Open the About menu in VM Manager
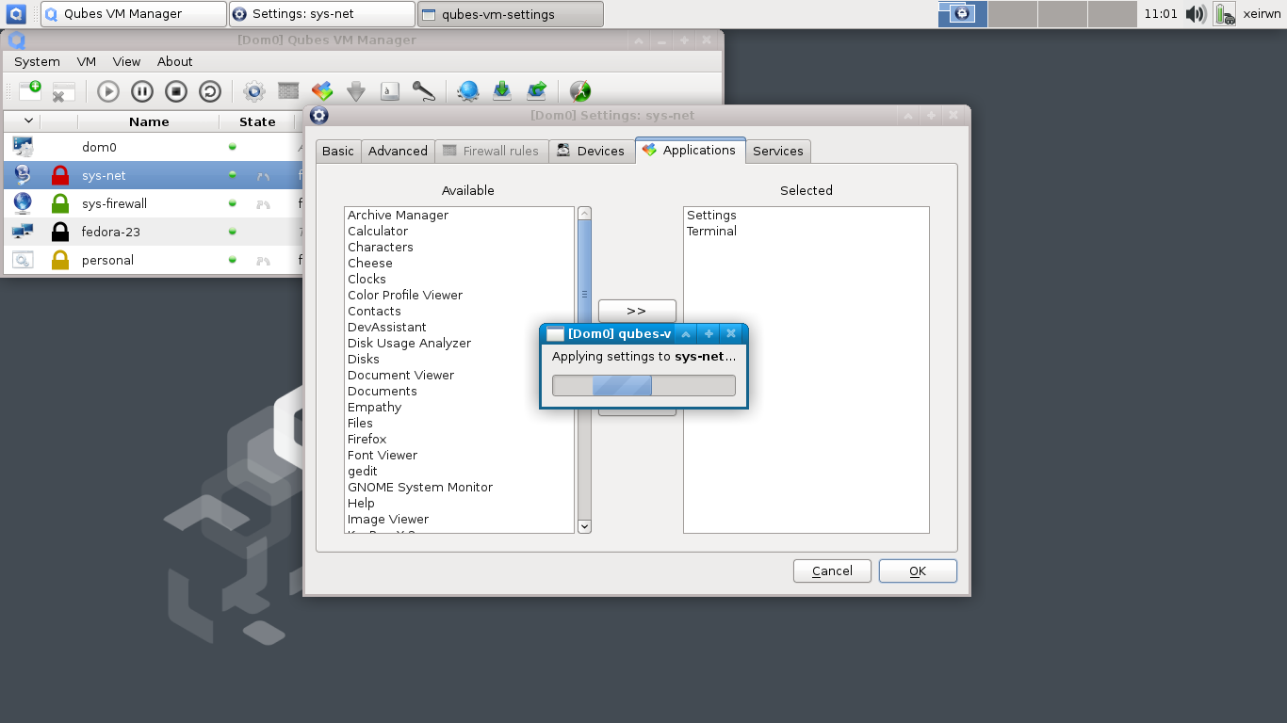Screen dimensions: 1287x723 pyautogui.click(x=175, y=61)
